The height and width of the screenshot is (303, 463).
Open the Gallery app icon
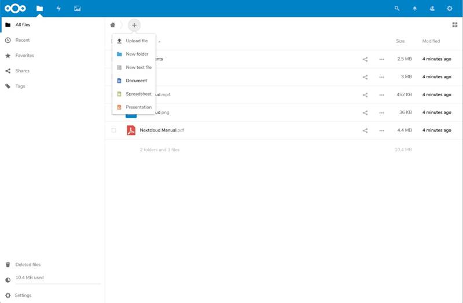point(78,8)
